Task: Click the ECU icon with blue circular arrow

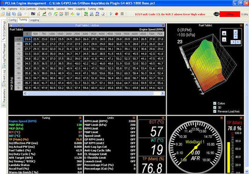Action: (97, 14)
